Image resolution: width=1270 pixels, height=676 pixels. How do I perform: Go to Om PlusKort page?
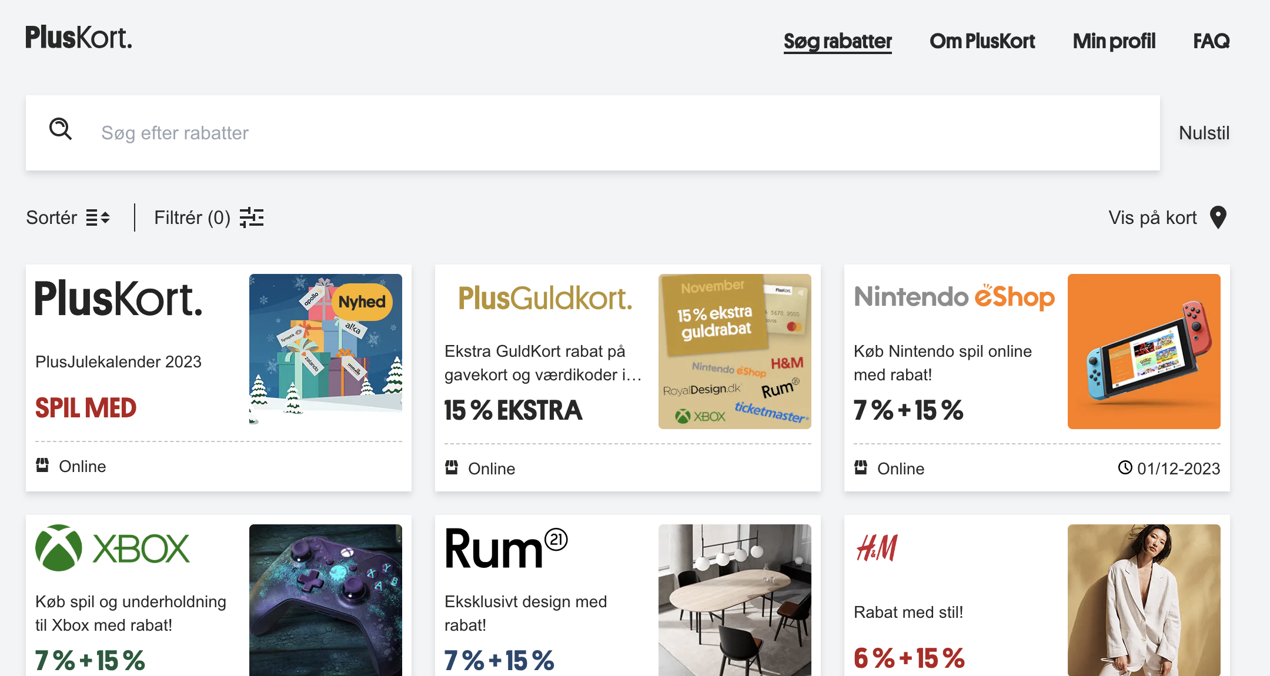click(982, 41)
